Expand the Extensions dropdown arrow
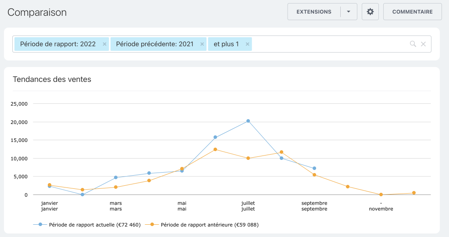 click(349, 12)
